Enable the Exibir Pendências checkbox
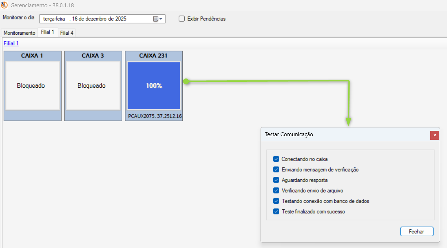 click(x=182, y=19)
